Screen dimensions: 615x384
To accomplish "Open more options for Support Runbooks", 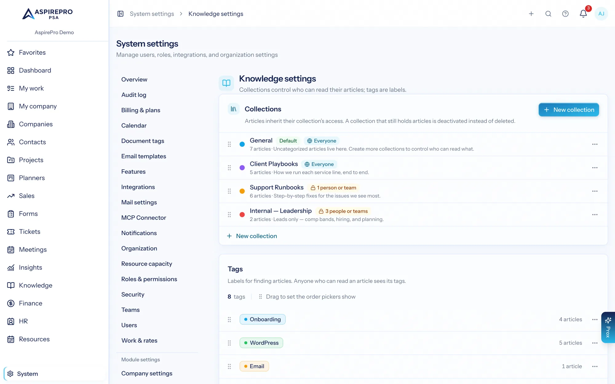I will [595, 191].
